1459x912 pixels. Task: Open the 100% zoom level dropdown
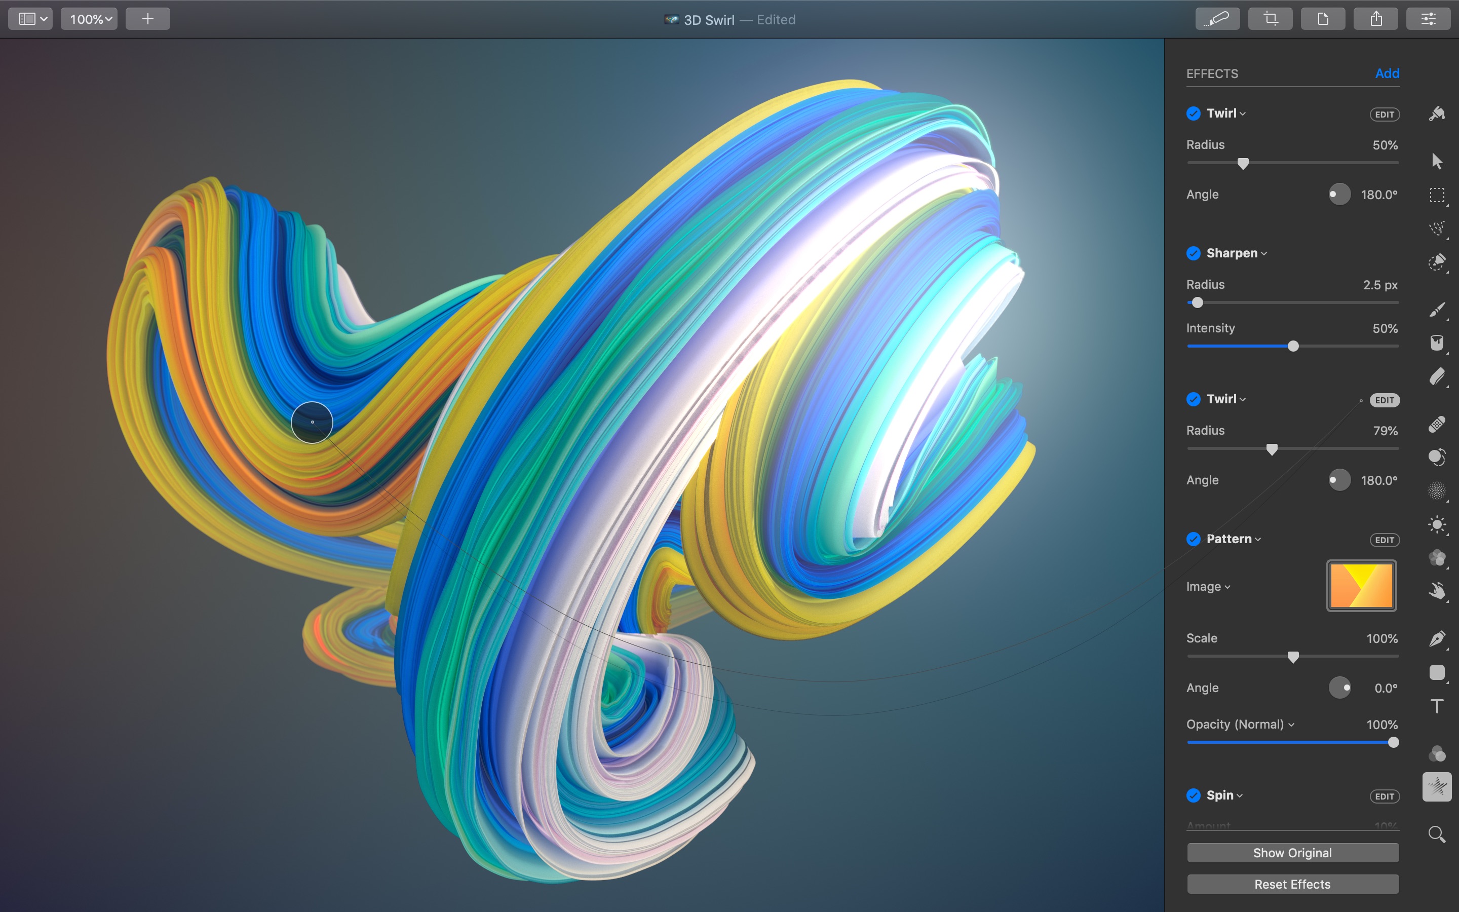(x=89, y=19)
